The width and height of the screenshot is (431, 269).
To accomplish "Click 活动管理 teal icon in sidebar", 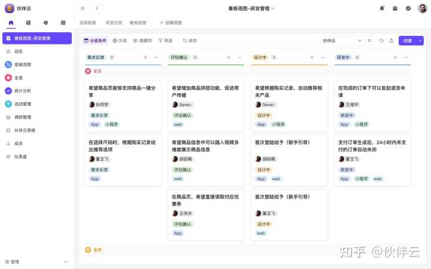I will tap(8, 104).
